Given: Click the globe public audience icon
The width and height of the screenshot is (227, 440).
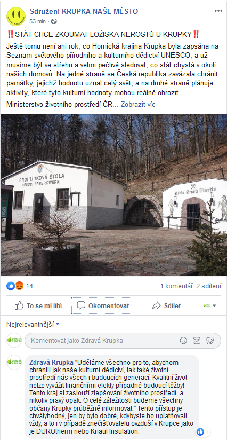Looking at the screenshot, I should point(54,21).
